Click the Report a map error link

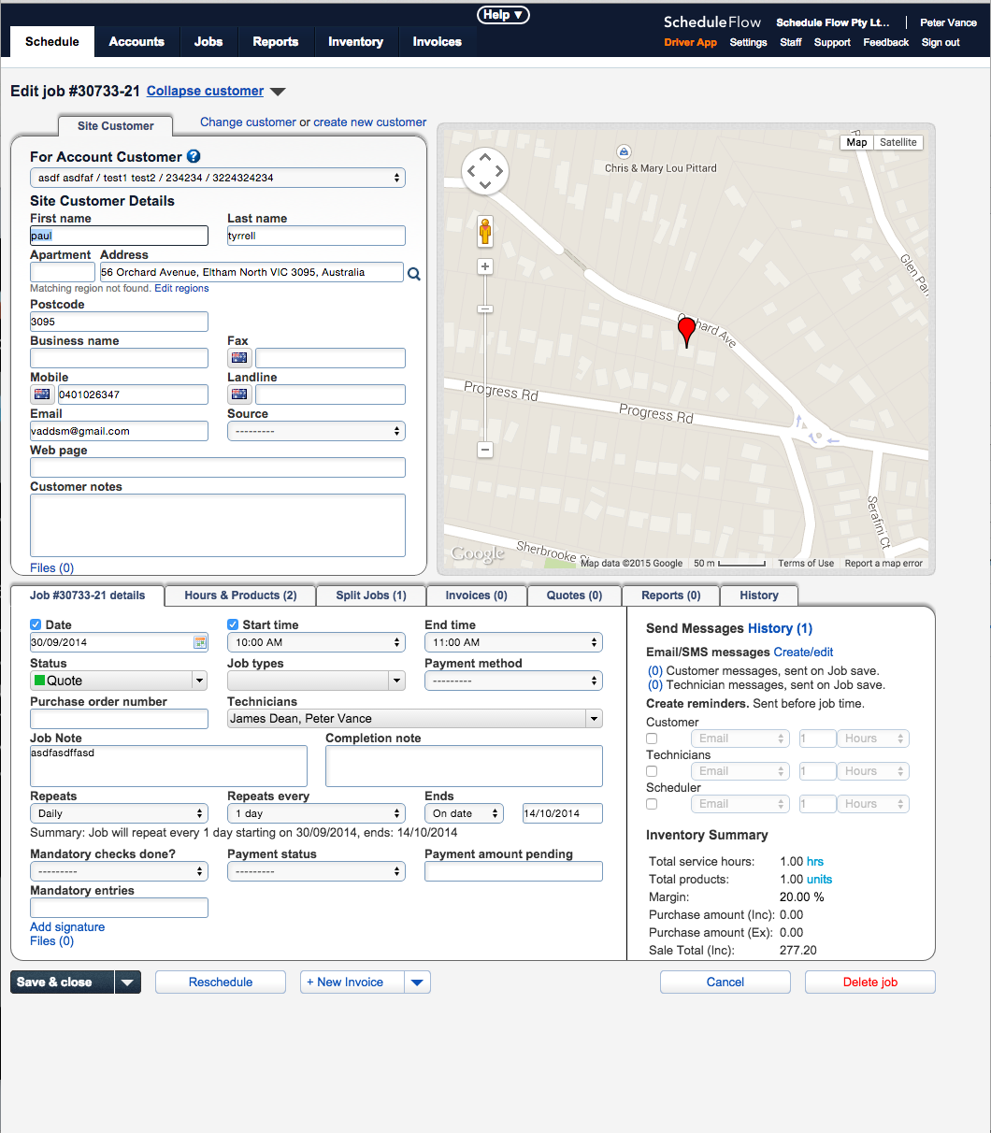click(883, 564)
